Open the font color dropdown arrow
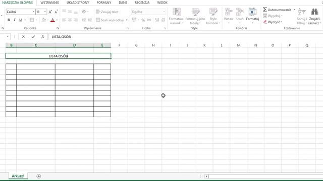Image resolution: width=323 pixels, height=181 pixels. (x=57, y=20)
